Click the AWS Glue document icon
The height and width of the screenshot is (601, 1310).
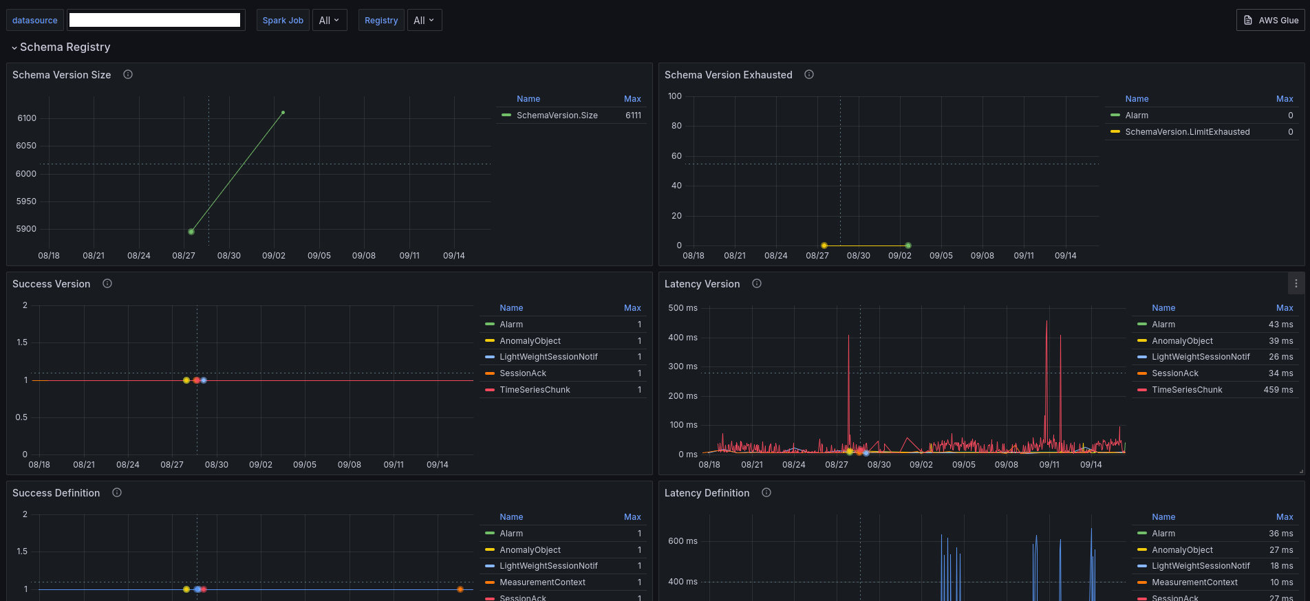click(x=1248, y=20)
